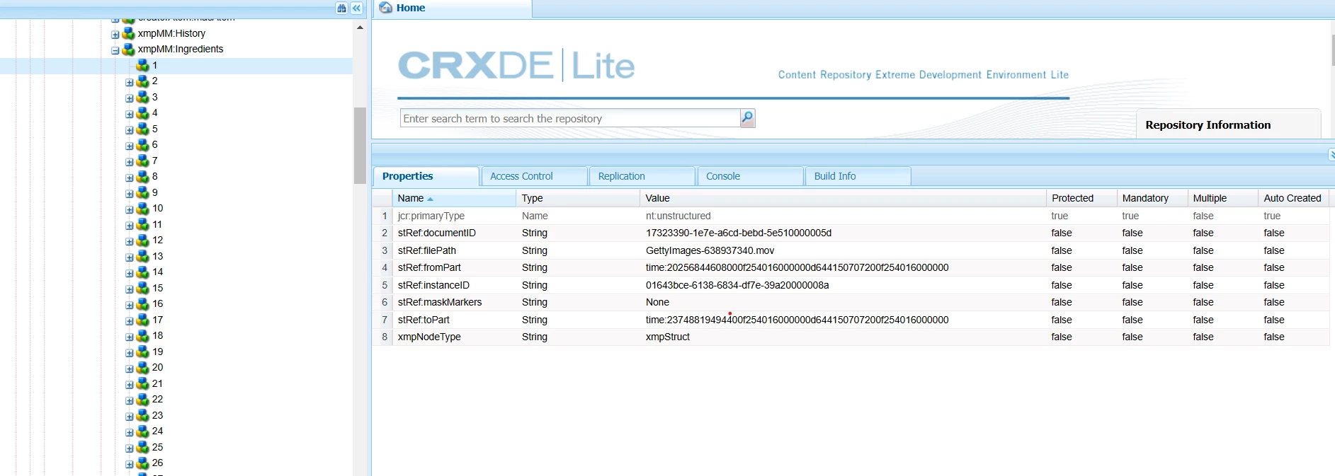The image size is (1335, 476).
Task: Expand tree node 18
Action: click(x=129, y=337)
